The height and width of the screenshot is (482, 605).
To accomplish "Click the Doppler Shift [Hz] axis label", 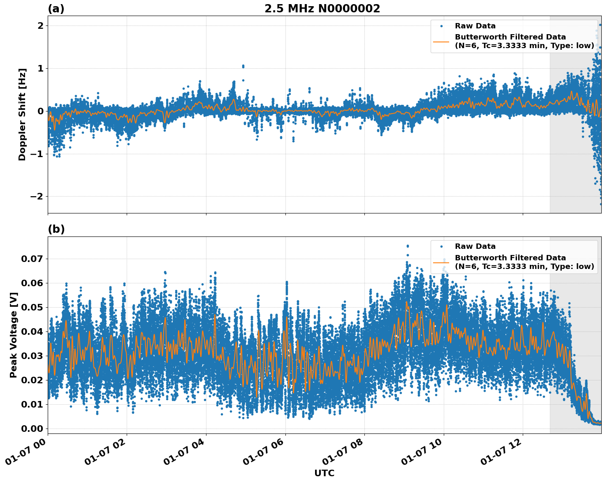I will click(x=24, y=111).
